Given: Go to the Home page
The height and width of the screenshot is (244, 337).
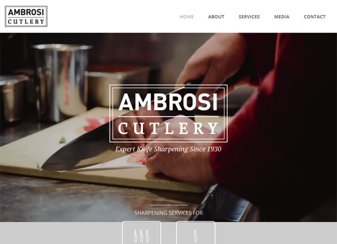Looking at the screenshot, I should tap(186, 17).
